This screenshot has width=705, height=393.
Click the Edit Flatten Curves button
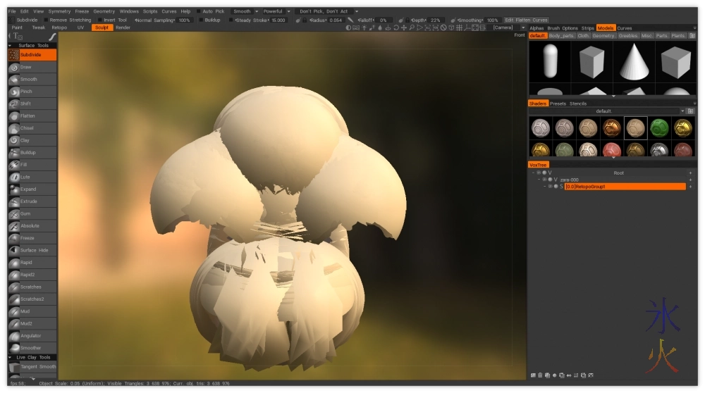click(x=525, y=20)
